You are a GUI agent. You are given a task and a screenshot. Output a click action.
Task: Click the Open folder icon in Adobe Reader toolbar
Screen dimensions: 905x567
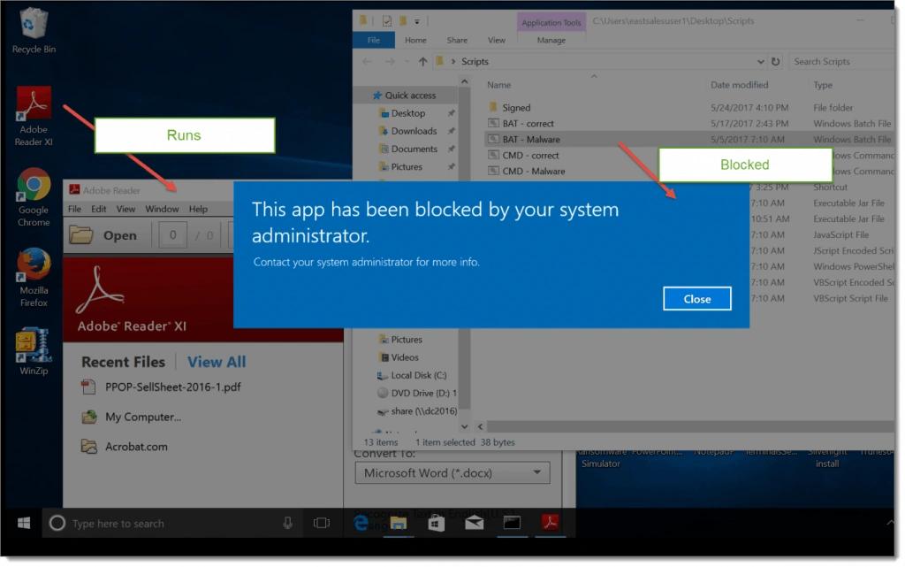[80, 235]
